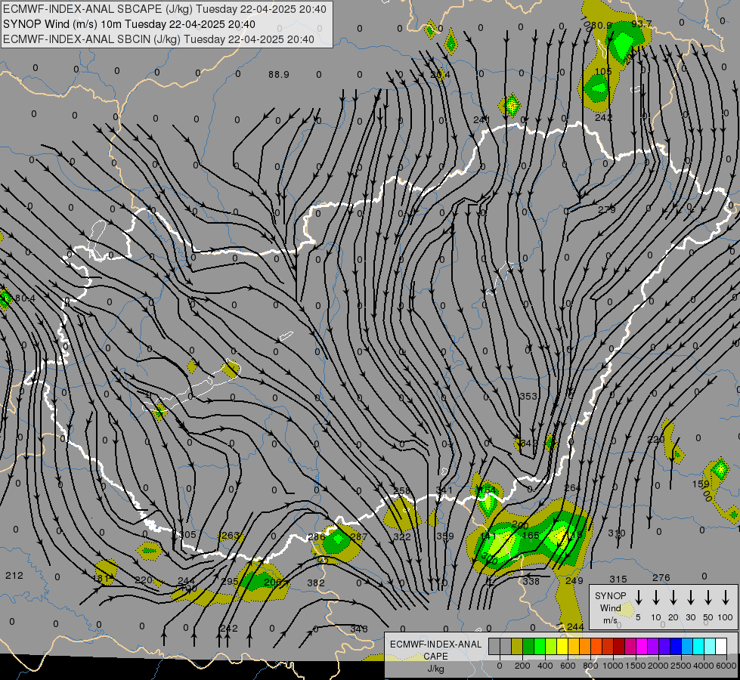Click the wind arrow above the 100 label
The image size is (740, 680).
click(x=726, y=598)
